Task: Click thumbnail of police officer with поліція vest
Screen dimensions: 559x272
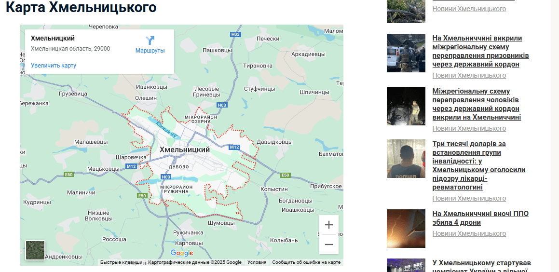Action: pos(406,159)
